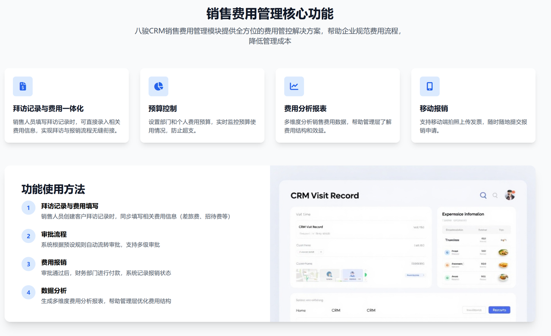551x336 pixels.
Task: Click the blue search magnifier in CRM mockup
Action: [483, 195]
